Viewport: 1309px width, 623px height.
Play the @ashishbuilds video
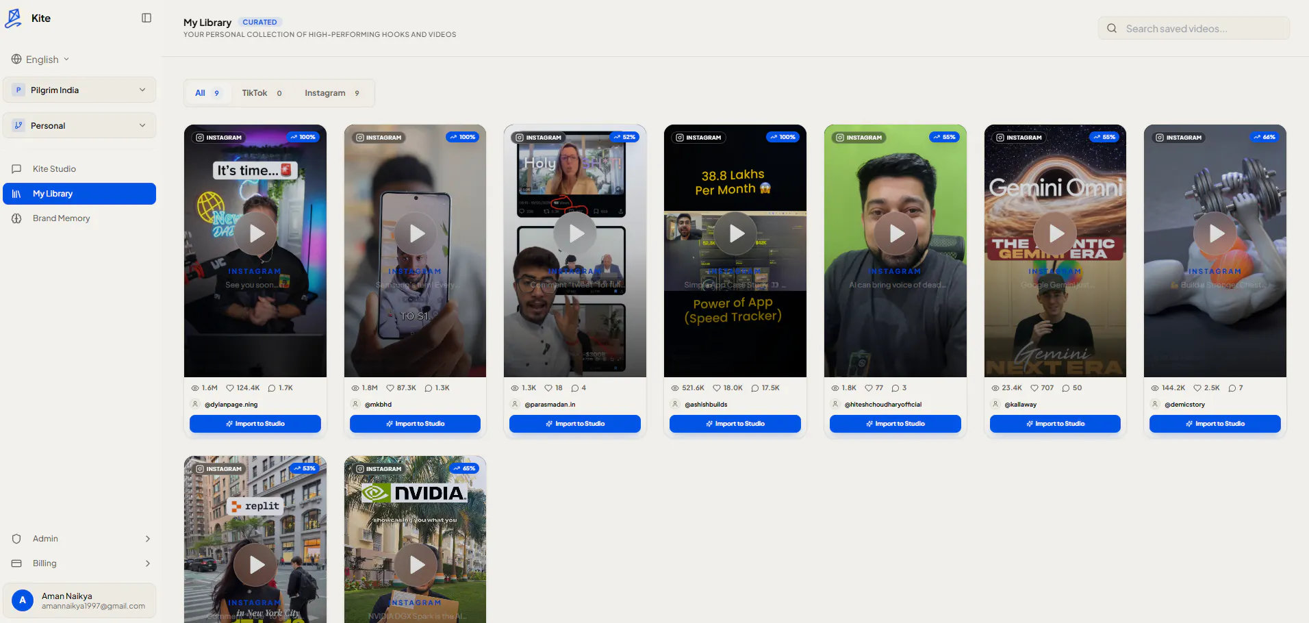735,233
